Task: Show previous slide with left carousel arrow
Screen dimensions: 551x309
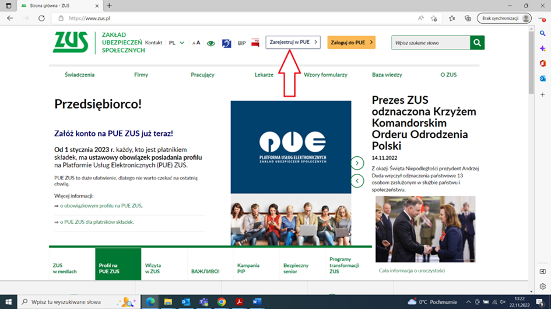Action: [357, 181]
